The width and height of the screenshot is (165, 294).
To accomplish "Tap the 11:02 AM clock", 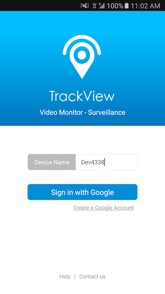I will click(145, 6).
